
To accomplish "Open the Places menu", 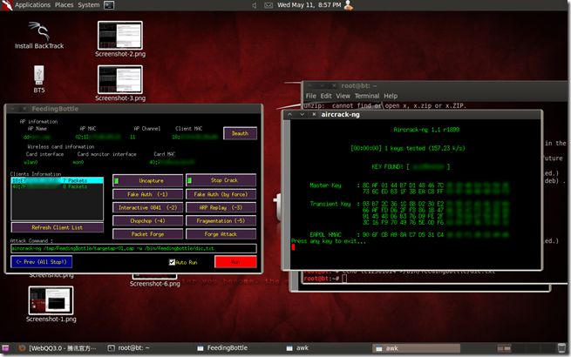I will click(x=65, y=5).
